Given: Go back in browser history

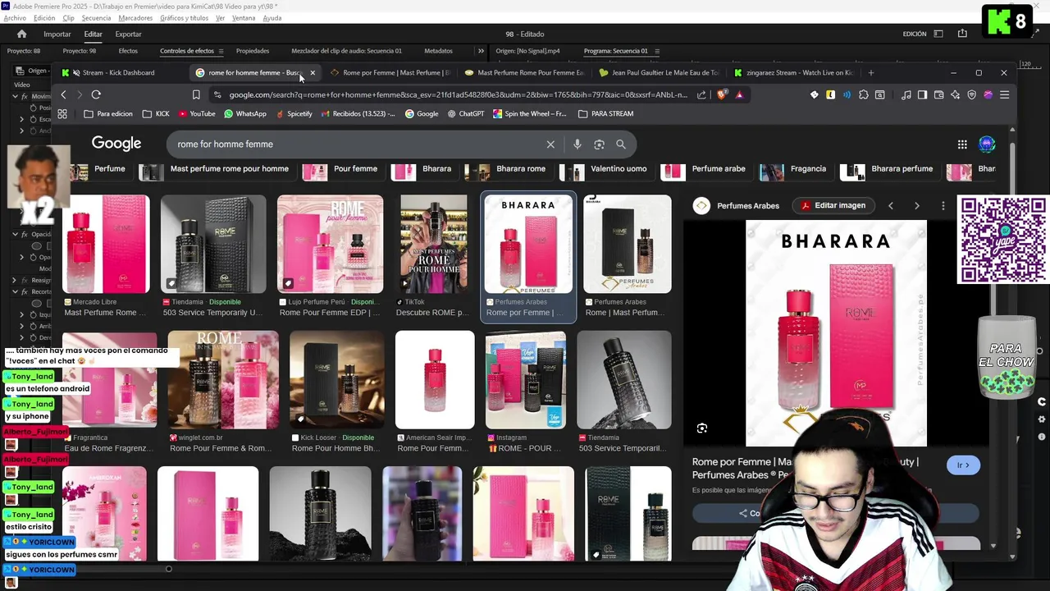Looking at the screenshot, I should click(x=63, y=94).
